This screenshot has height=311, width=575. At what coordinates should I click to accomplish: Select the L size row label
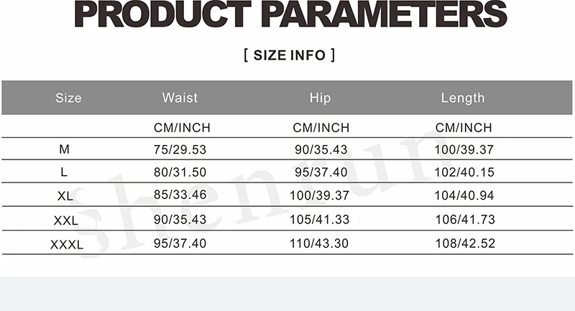(64, 172)
